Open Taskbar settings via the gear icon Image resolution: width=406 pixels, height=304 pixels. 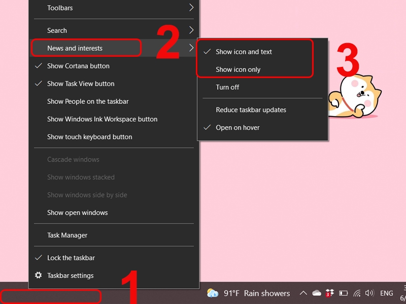pyautogui.click(x=39, y=275)
